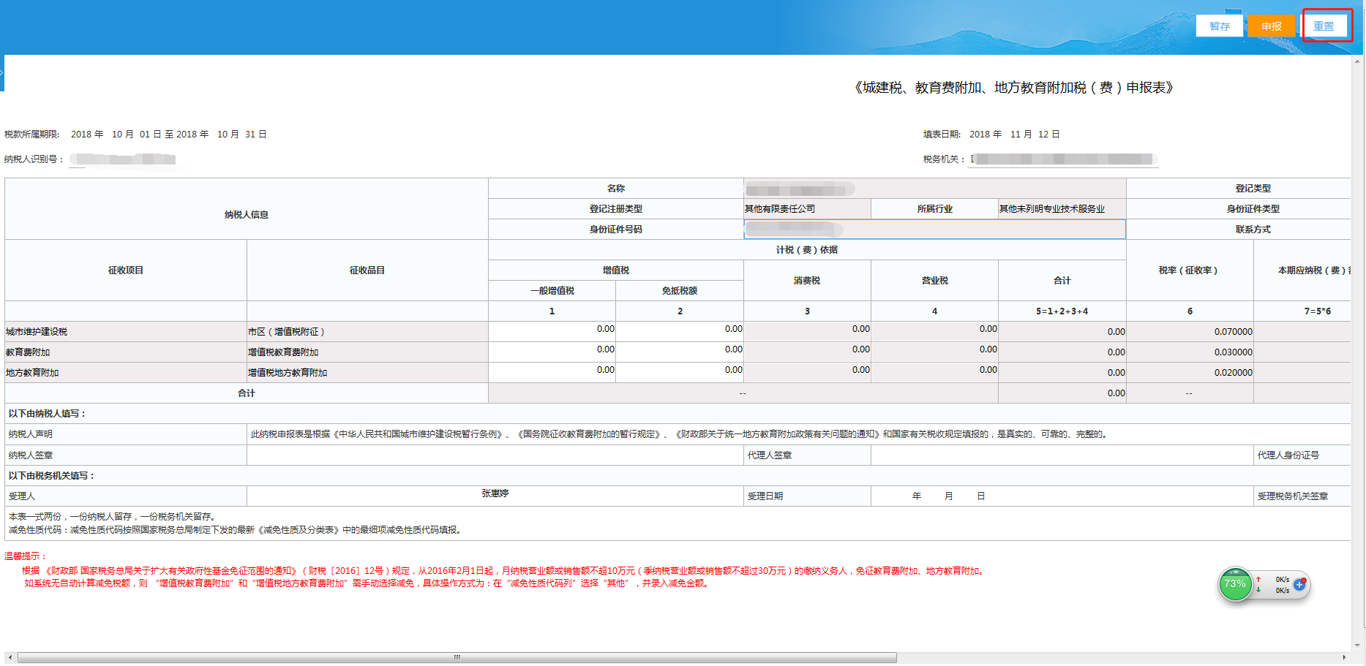Click 营业税 cell in 地方教育附加 row
Viewport: 1366px width, 666px height.
click(x=934, y=372)
